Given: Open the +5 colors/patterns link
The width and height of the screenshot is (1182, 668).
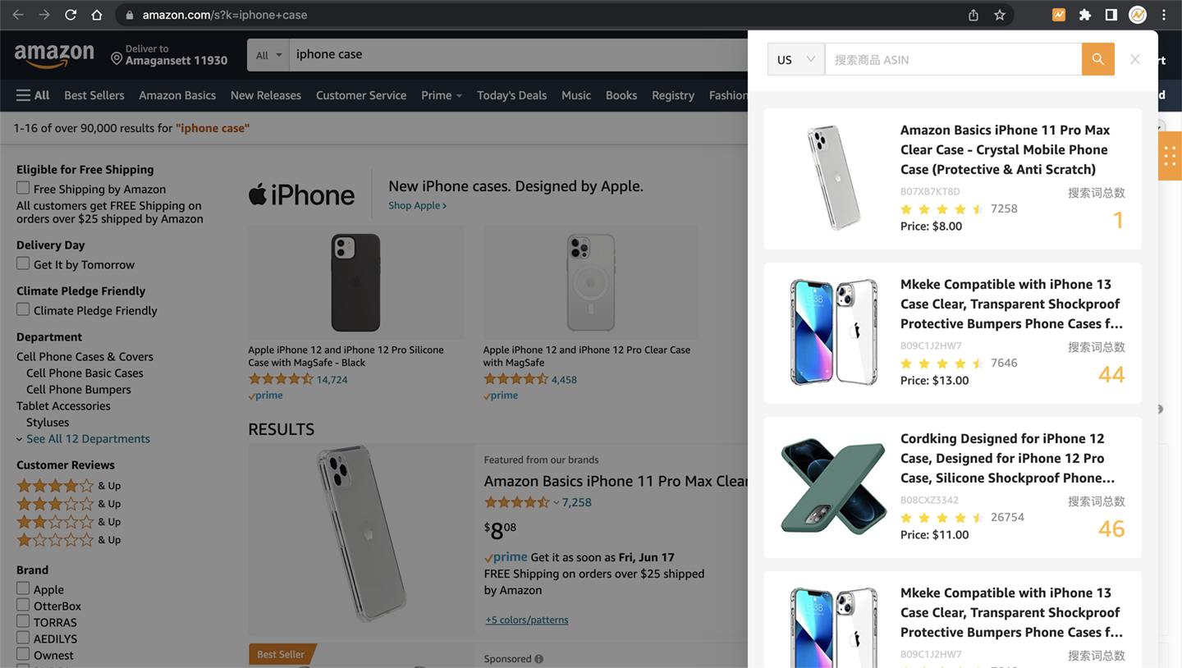Looking at the screenshot, I should click(x=527, y=620).
